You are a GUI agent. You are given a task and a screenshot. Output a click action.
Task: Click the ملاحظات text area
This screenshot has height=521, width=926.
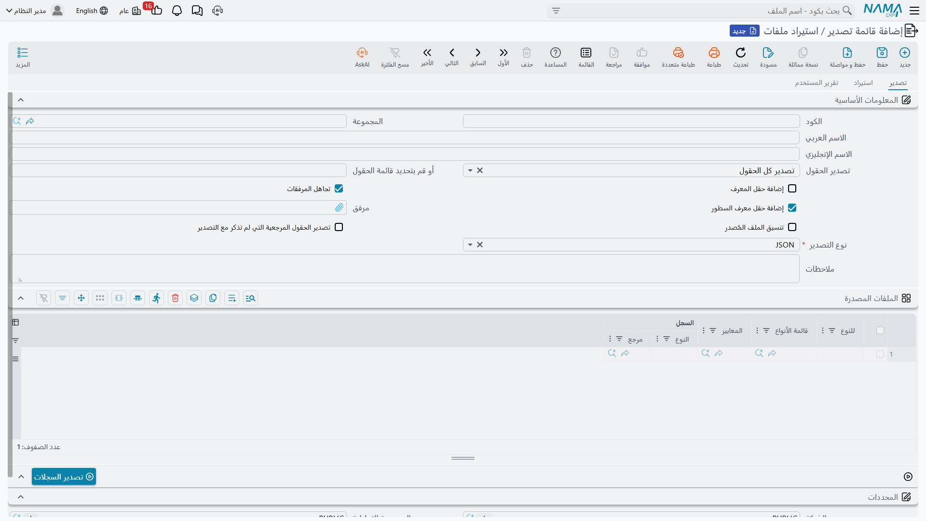point(405,269)
